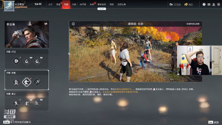
Task: Select the third 印记 flame talent icon
Action: (37, 61)
